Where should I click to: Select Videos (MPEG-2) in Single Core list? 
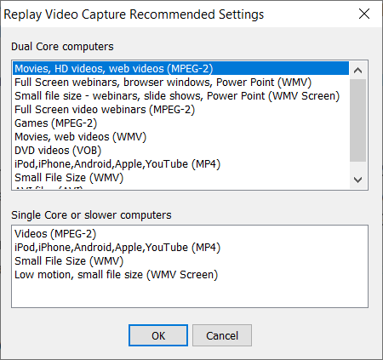tap(190, 234)
